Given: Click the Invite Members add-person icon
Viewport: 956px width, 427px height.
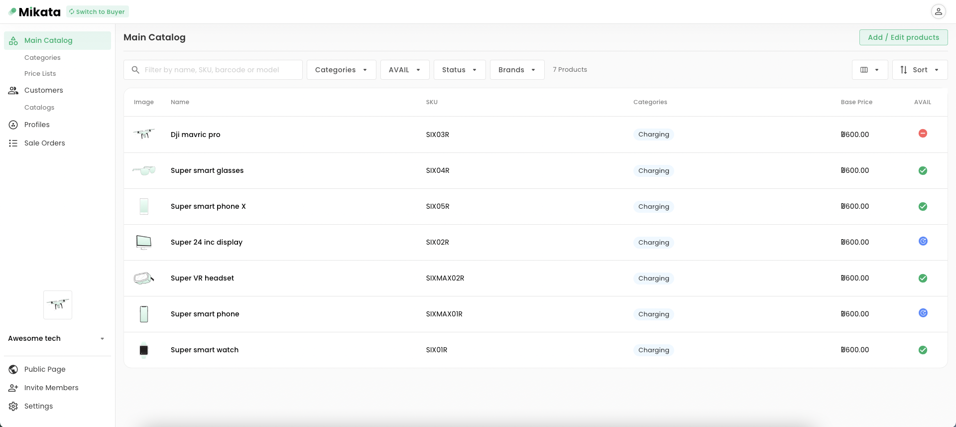Looking at the screenshot, I should tap(13, 388).
